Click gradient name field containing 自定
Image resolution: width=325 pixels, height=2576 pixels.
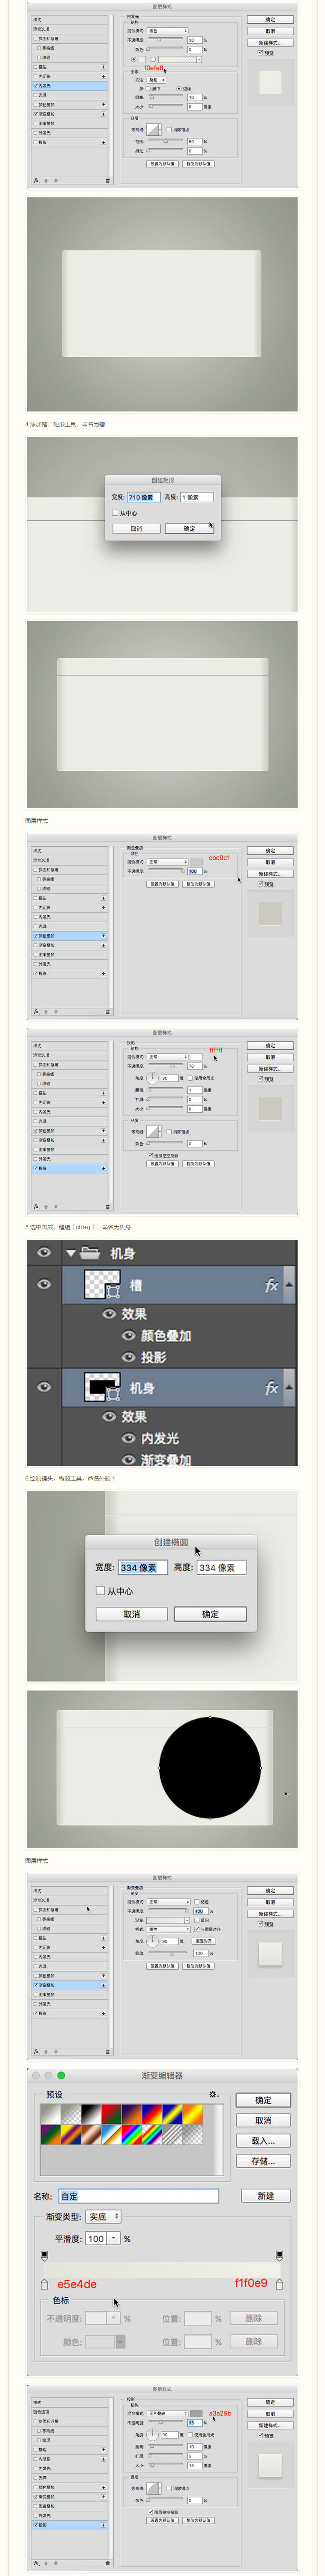[x=138, y=2195]
